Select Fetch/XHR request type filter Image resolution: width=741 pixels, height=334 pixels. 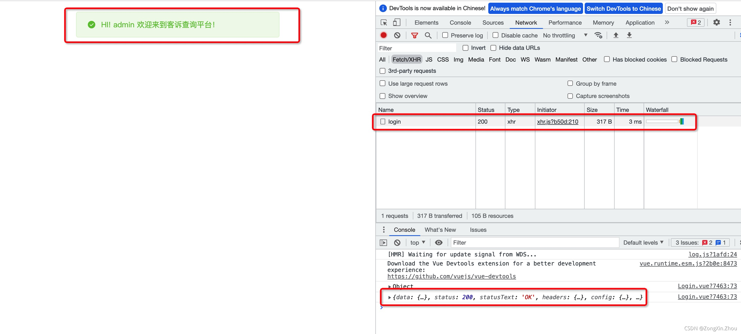pyautogui.click(x=406, y=59)
